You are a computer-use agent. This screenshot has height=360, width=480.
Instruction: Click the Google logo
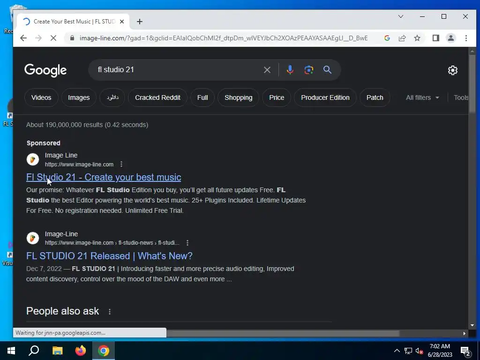(45, 70)
